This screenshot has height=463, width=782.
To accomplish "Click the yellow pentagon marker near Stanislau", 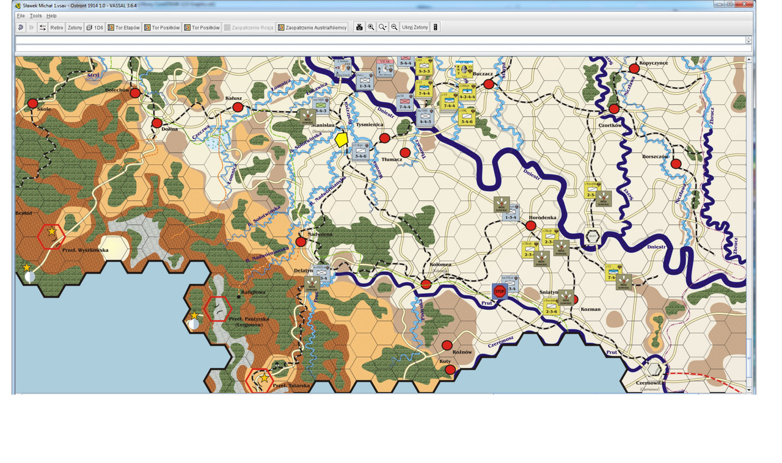I will 342,140.
